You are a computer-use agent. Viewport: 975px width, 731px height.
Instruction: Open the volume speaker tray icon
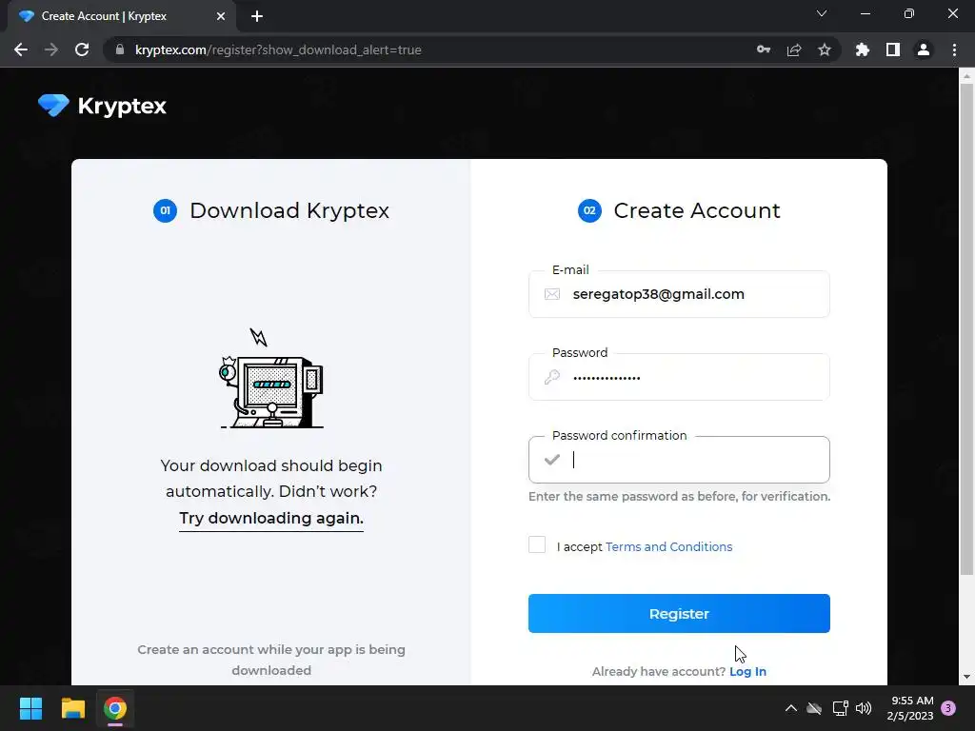coord(864,708)
